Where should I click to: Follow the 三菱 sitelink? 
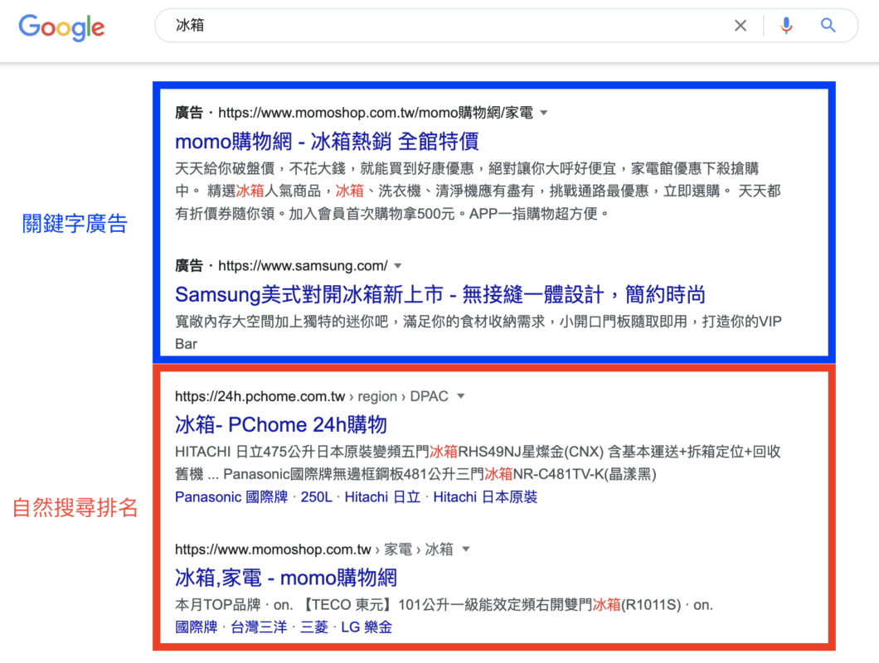pyautogui.click(x=314, y=627)
